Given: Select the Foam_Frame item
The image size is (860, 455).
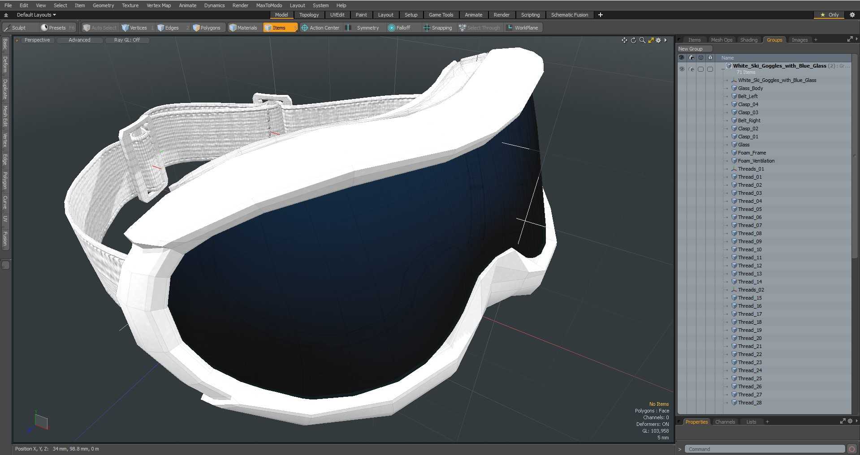Looking at the screenshot, I should 752,153.
